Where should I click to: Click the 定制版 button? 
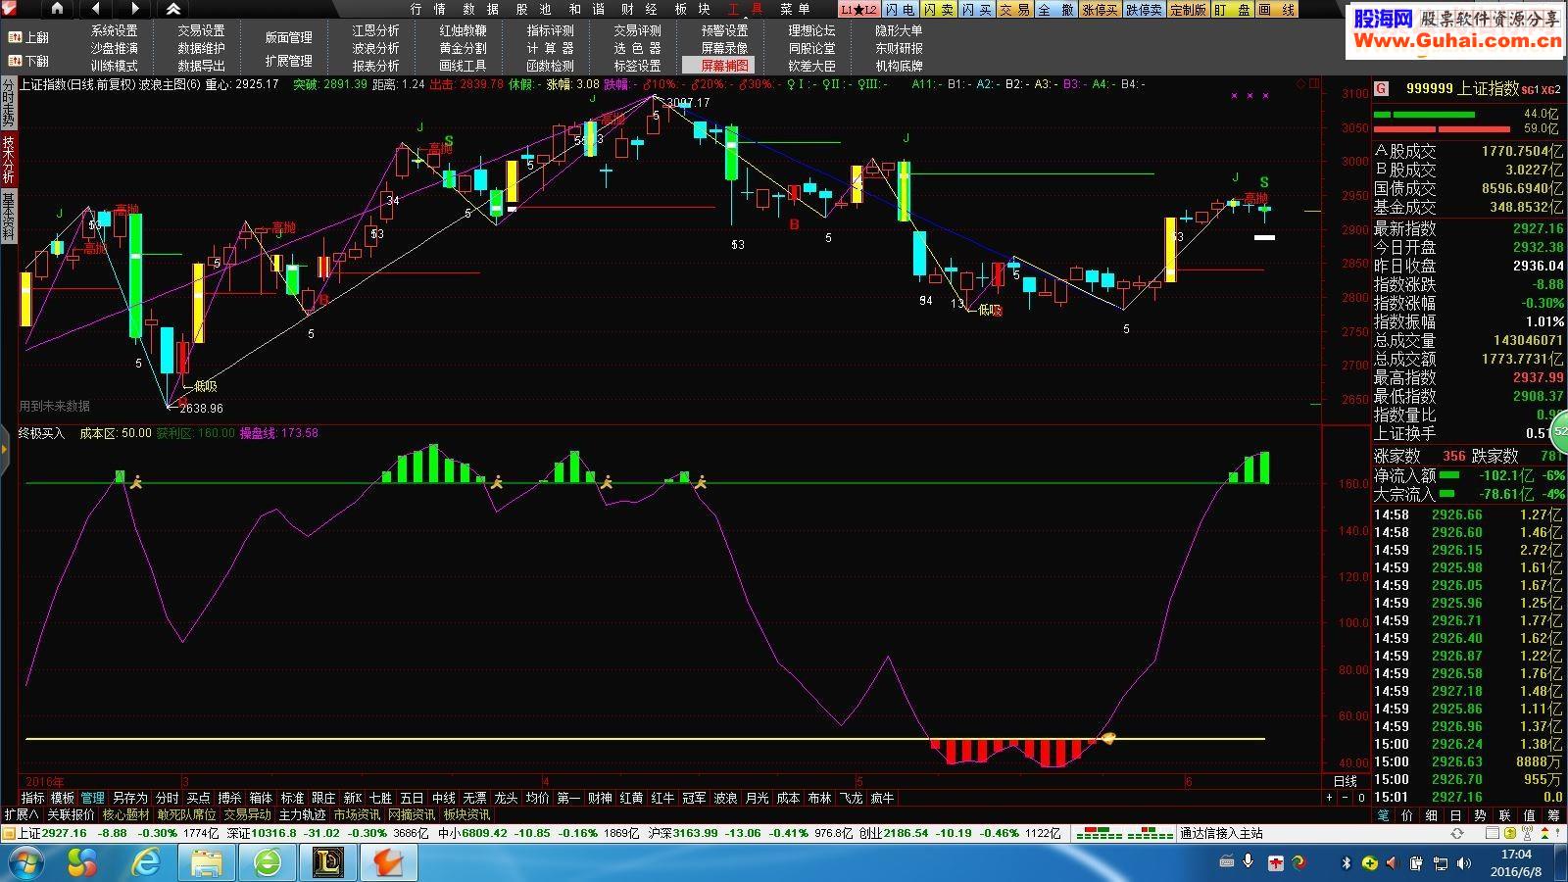tap(1188, 10)
